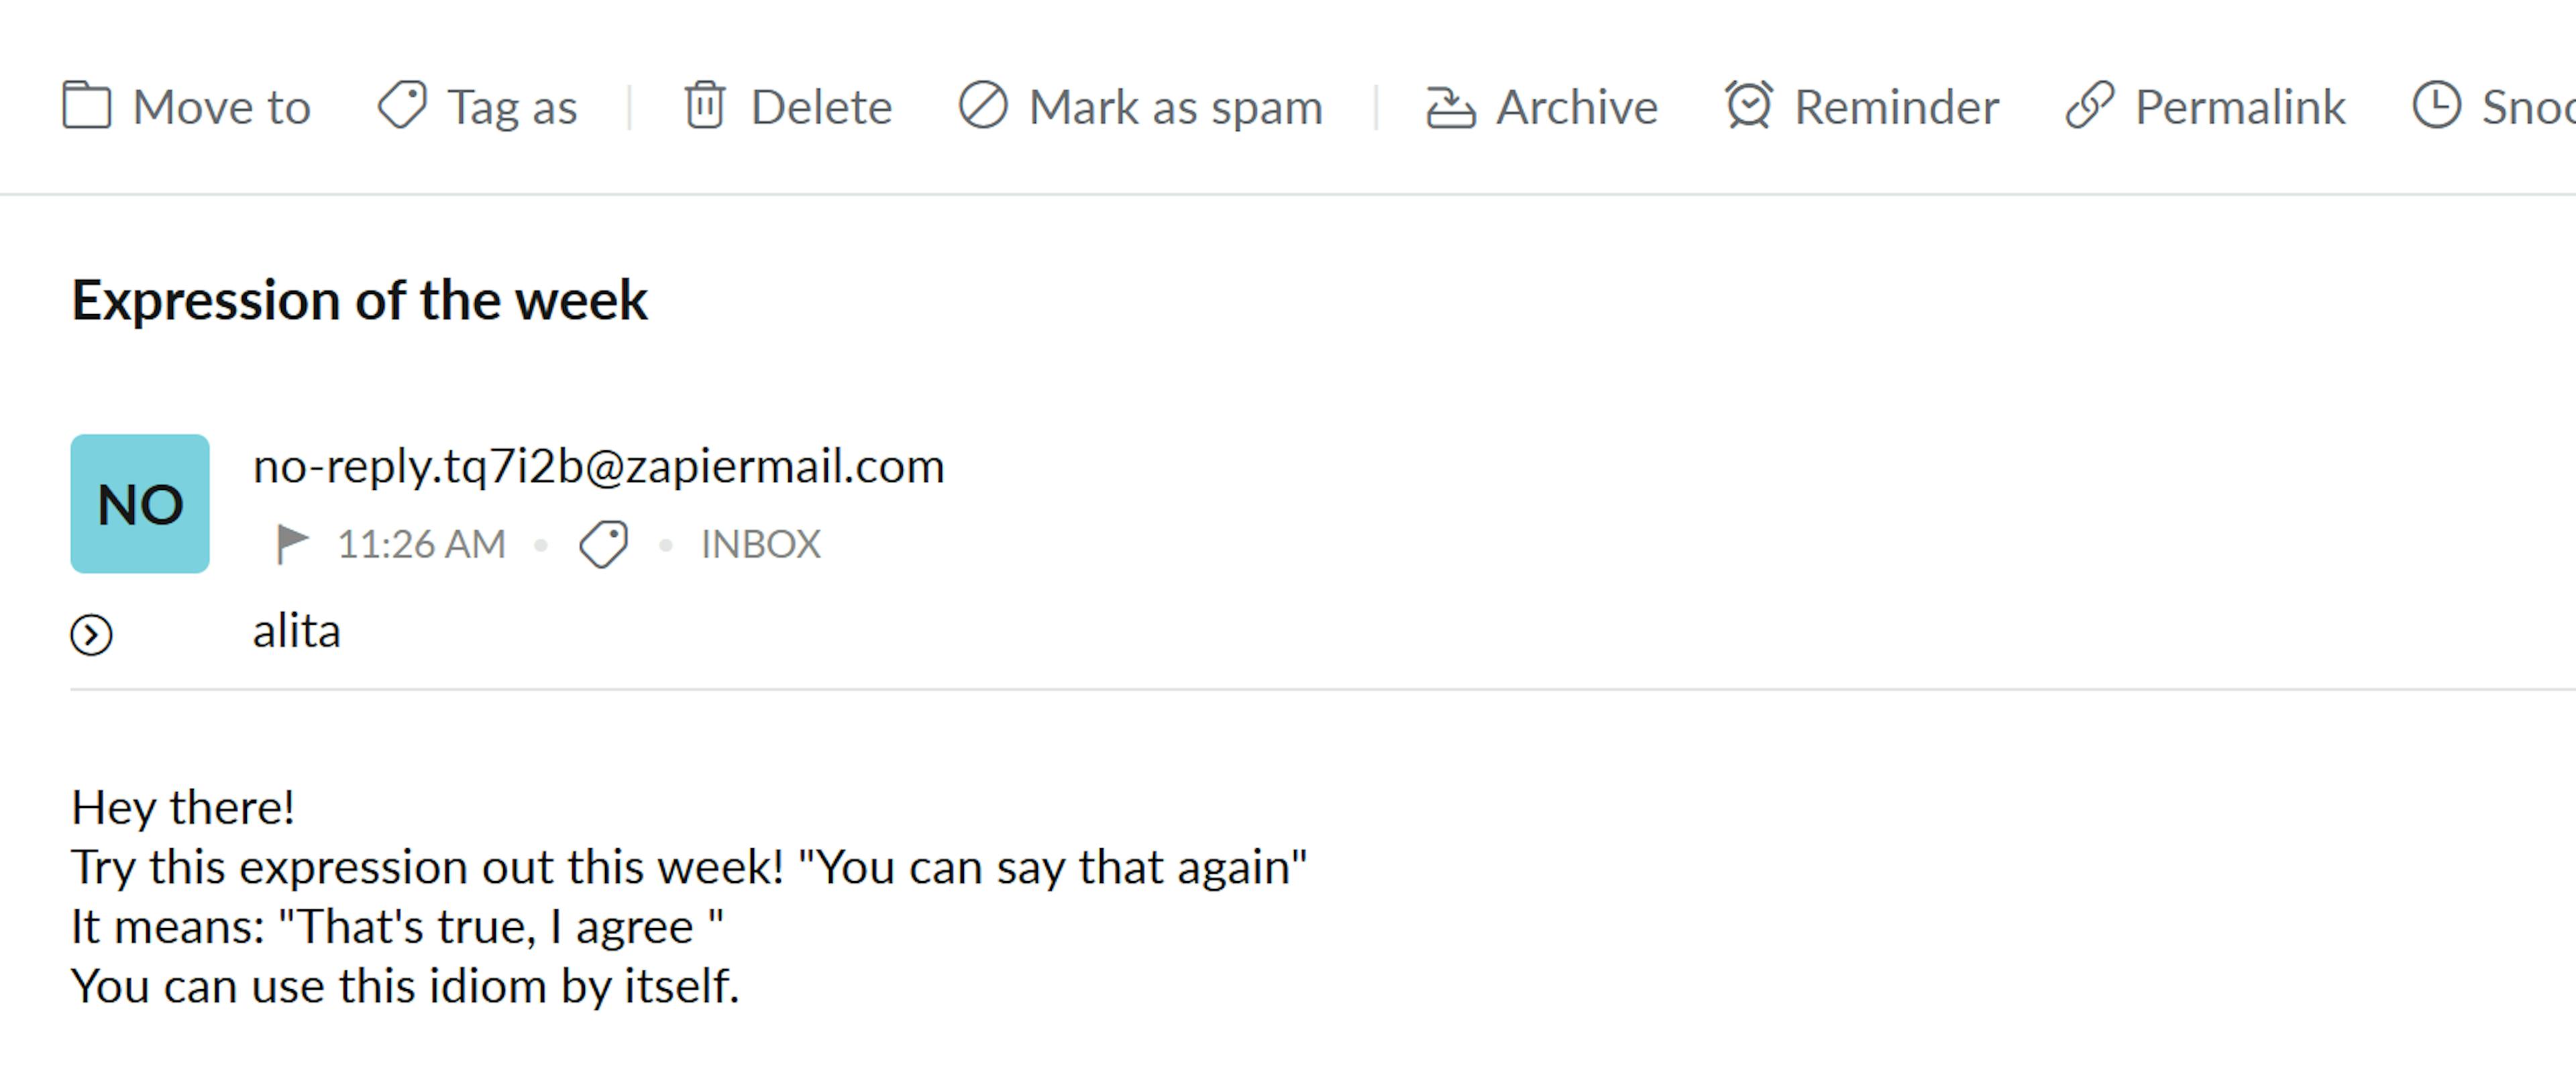The width and height of the screenshot is (2576, 1067).
Task: Expand recipient details with the arrow circle
Action: point(91,635)
